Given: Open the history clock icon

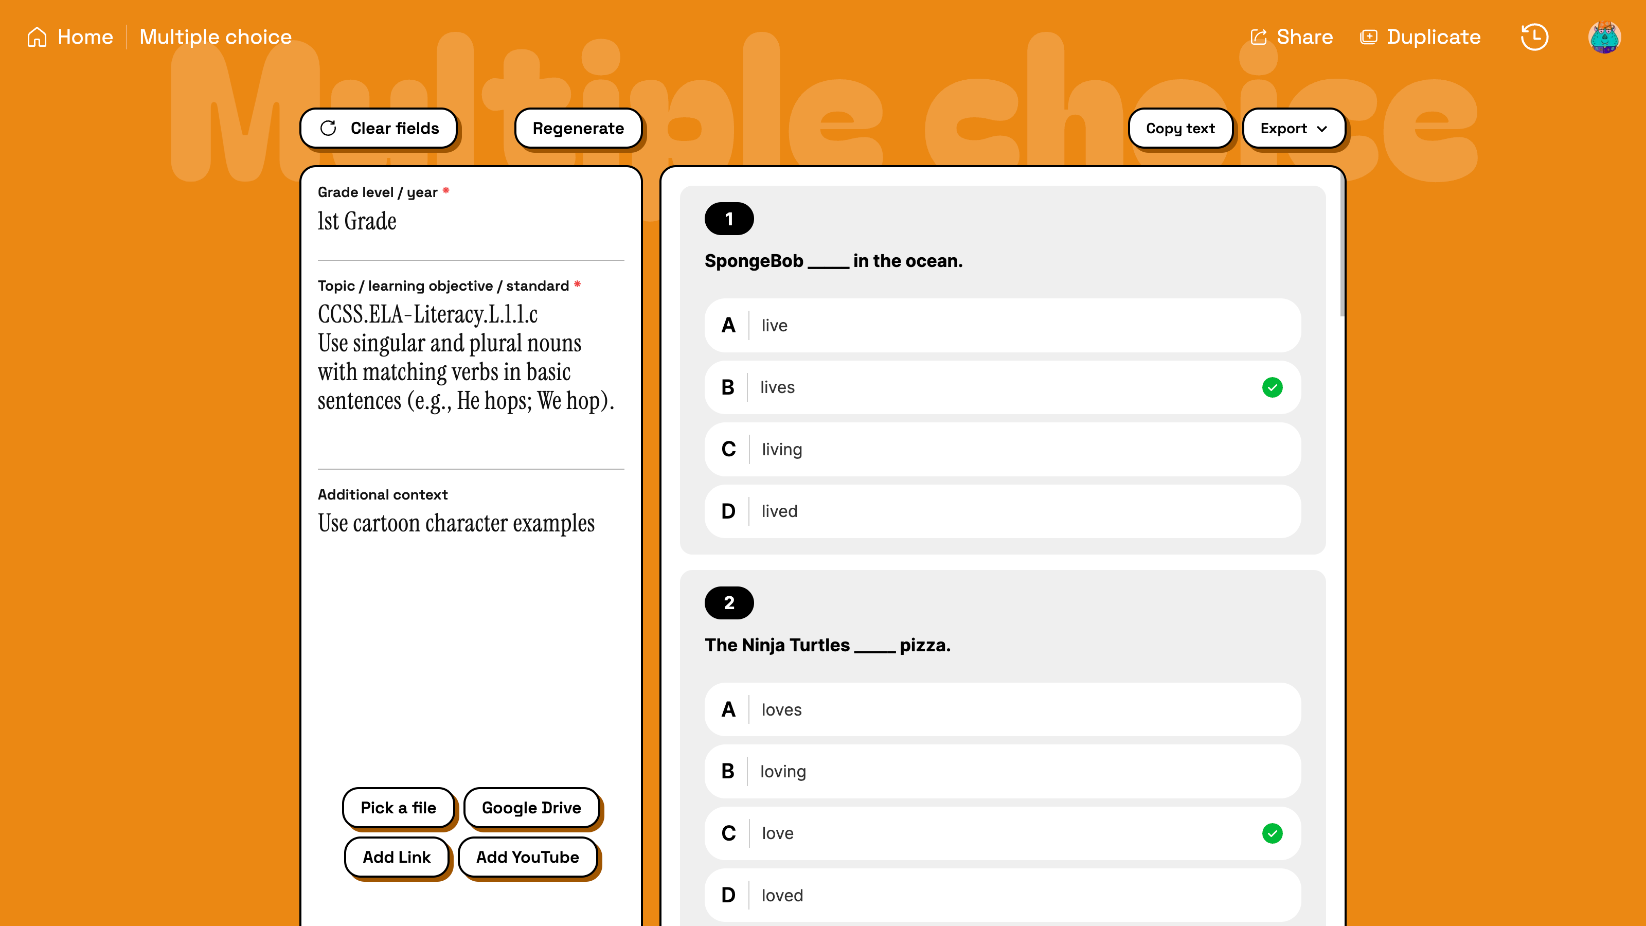Looking at the screenshot, I should tap(1534, 37).
